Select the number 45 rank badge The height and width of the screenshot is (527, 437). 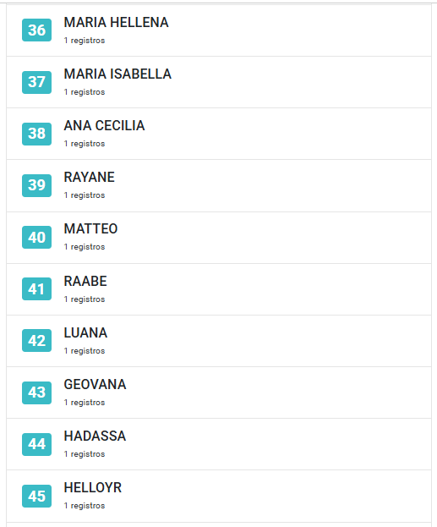(x=36, y=496)
